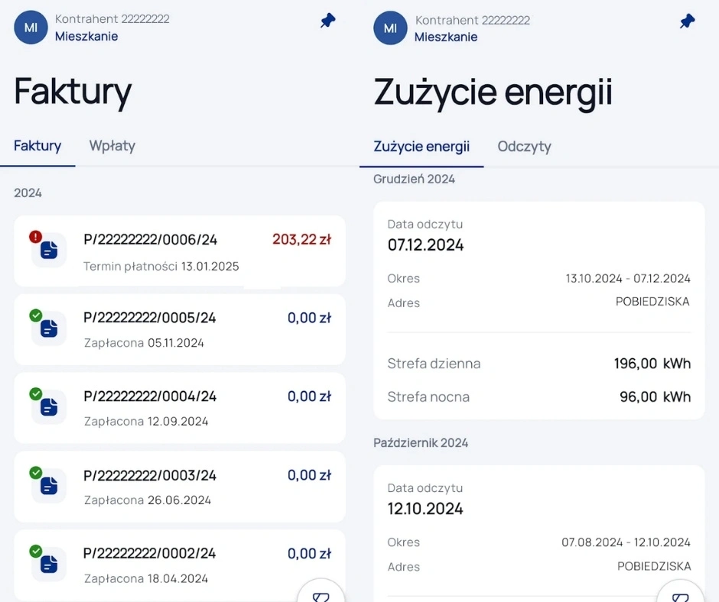Click the pin icon on Zużycie energii screen
This screenshot has width=719, height=602.
[x=688, y=21]
